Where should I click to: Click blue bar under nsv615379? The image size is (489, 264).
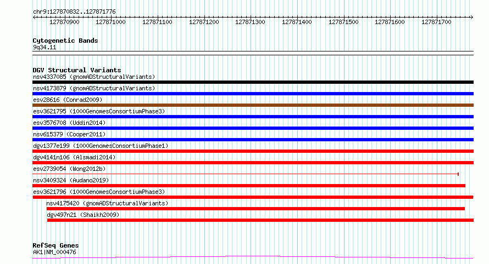(x=253, y=140)
